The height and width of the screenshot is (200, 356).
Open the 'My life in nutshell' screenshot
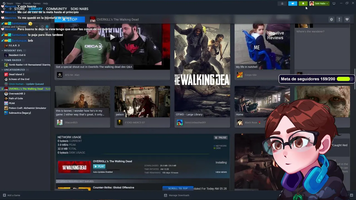262,46
